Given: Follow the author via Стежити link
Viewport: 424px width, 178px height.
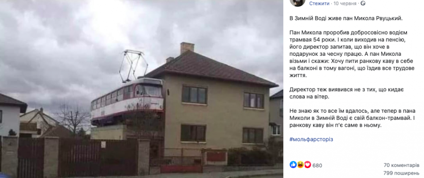Looking at the screenshot, I should pyautogui.click(x=319, y=3).
